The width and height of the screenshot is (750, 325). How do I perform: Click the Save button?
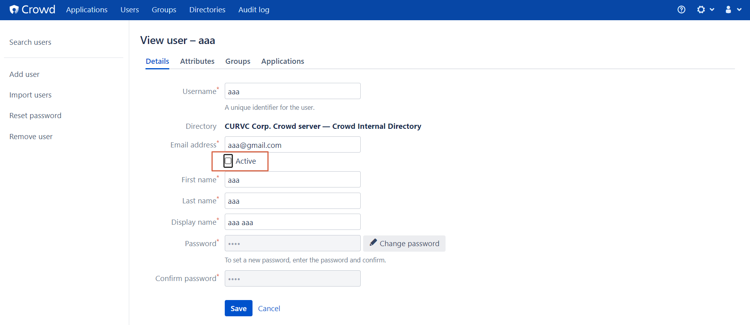tap(239, 308)
